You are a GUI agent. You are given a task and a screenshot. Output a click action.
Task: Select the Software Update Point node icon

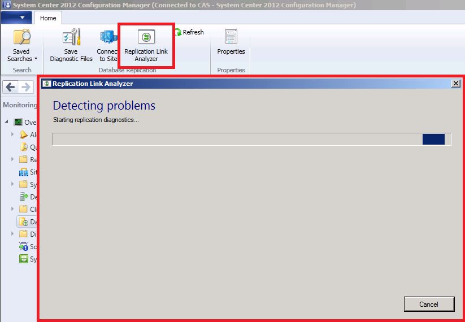(x=23, y=247)
